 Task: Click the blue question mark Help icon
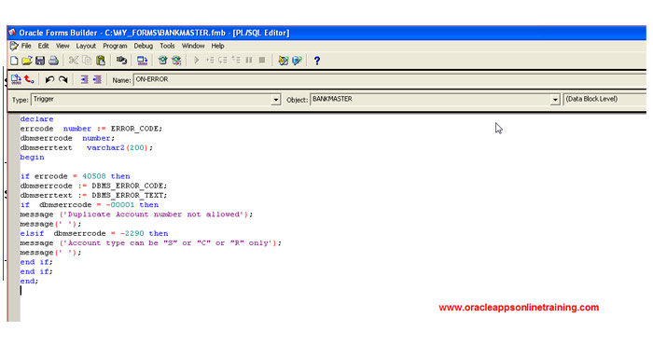click(x=317, y=61)
